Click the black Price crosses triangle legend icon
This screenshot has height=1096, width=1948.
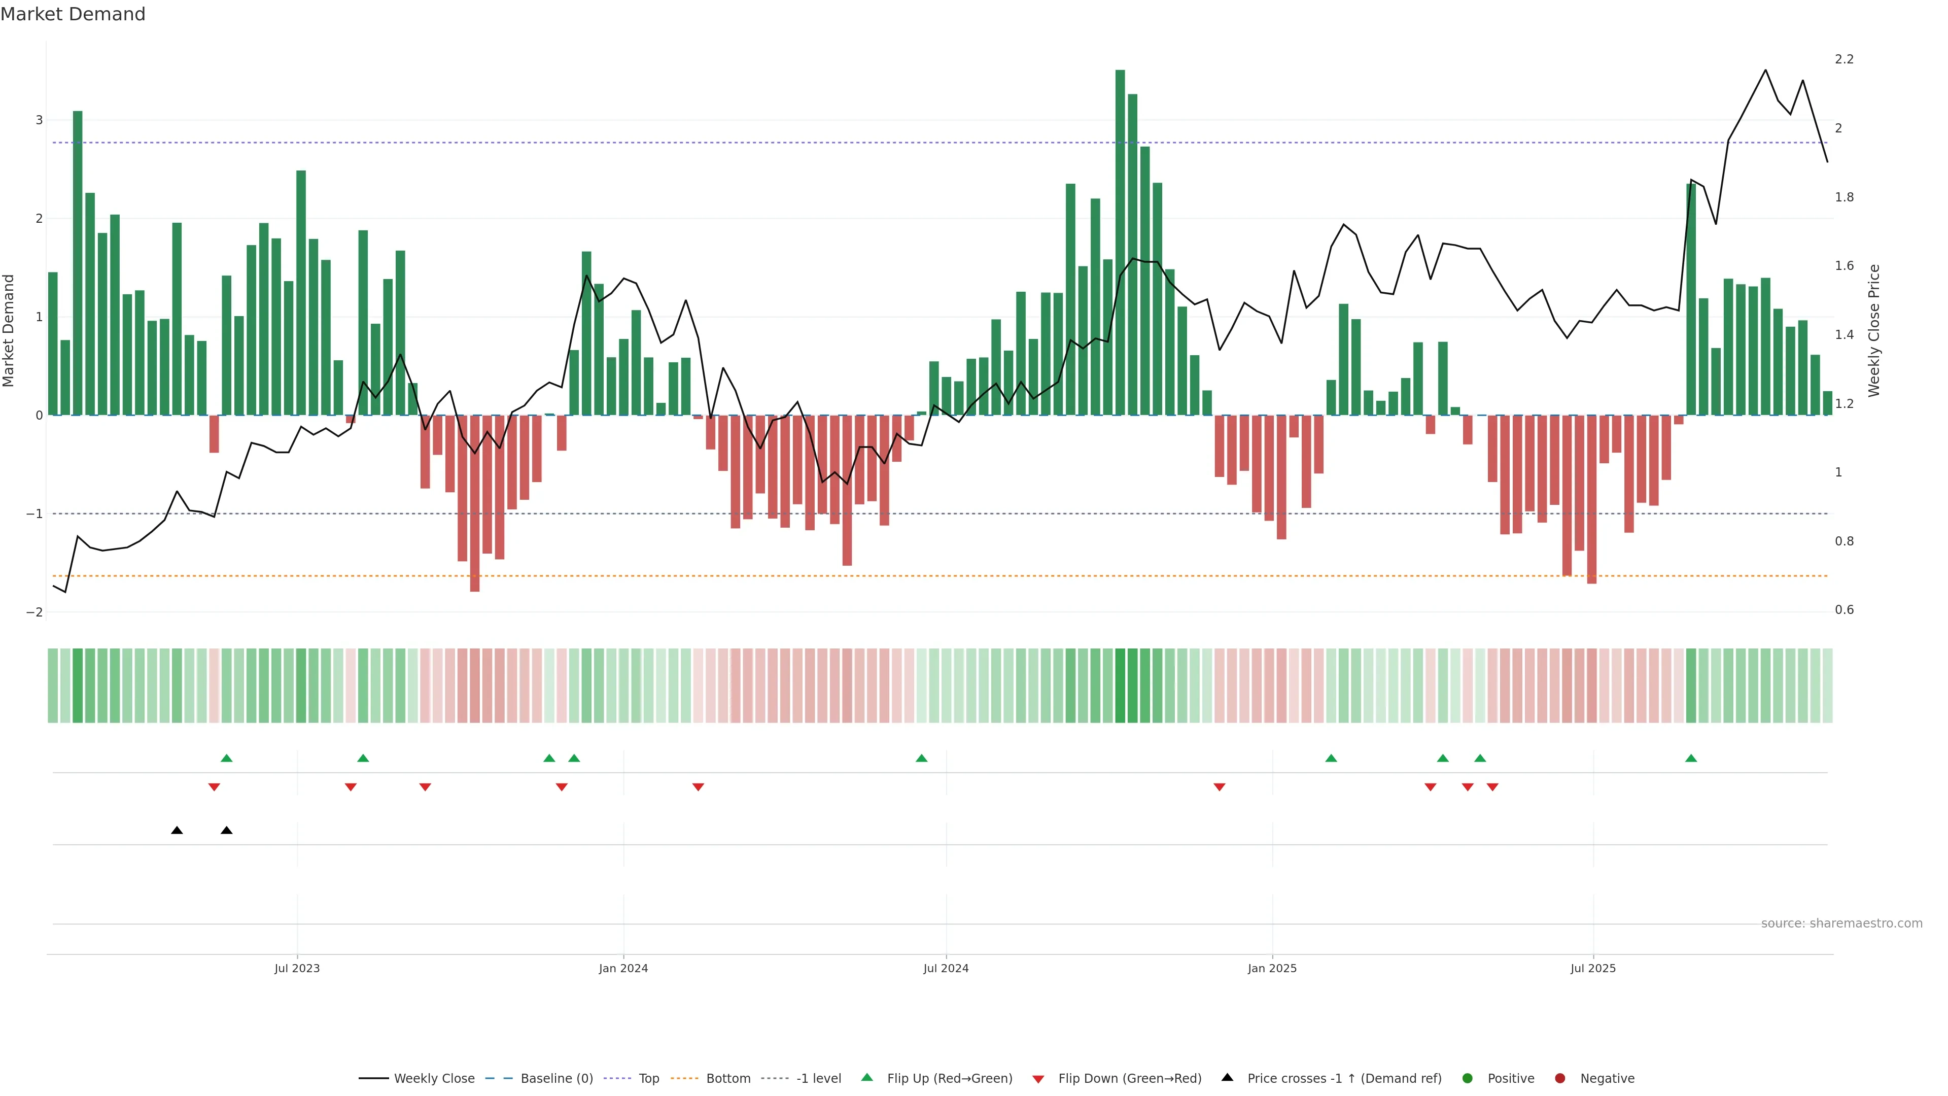click(1227, 1077)
